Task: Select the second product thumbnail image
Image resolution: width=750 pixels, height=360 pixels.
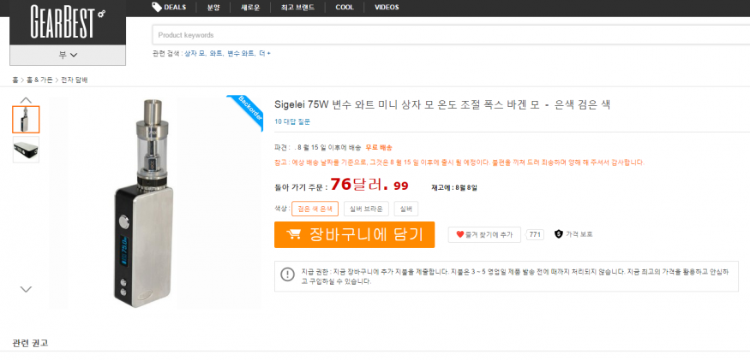Action: (26, 149)
